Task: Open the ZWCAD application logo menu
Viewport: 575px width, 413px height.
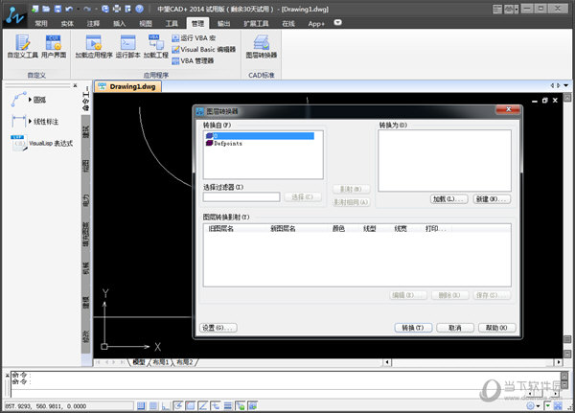Action: [14, 15]
